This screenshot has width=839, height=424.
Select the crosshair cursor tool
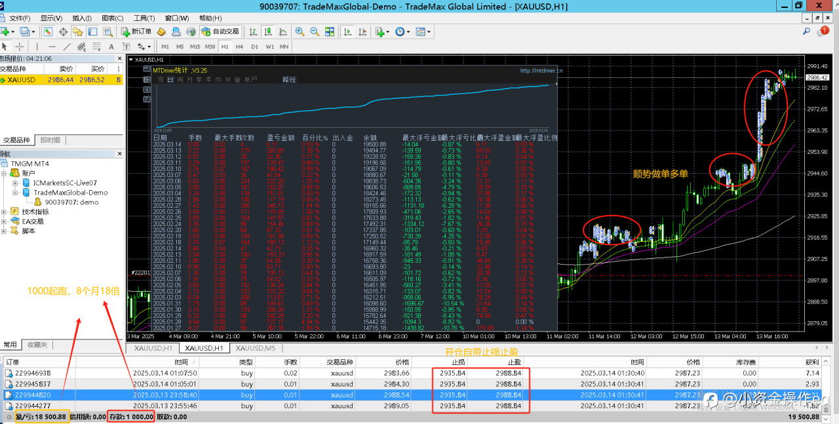(20, 47)
